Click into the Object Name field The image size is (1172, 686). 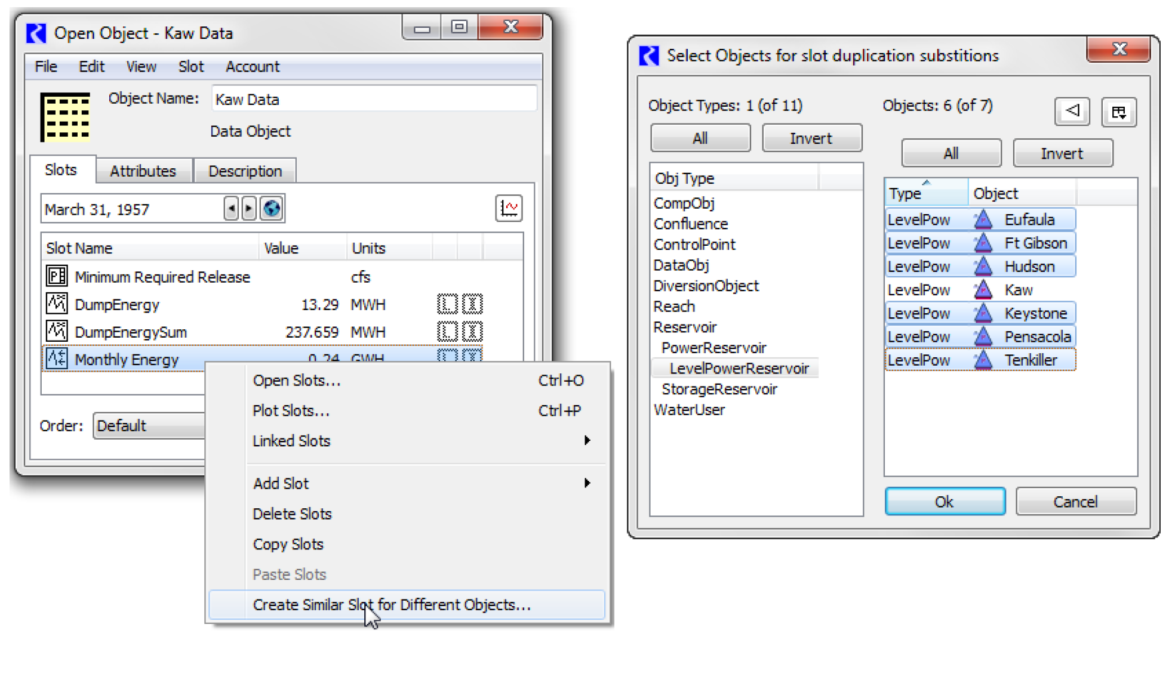tap(374, 99)
